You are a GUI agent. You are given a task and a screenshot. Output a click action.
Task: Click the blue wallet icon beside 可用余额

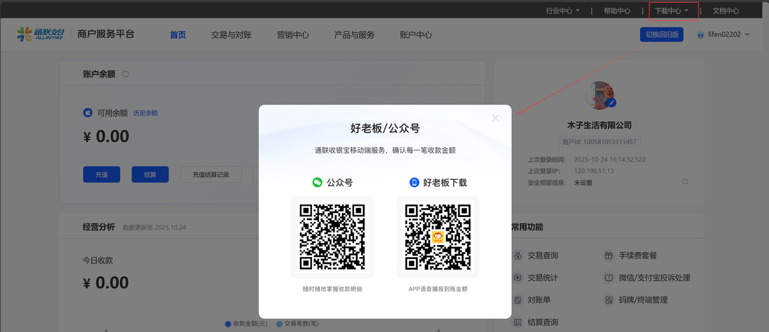click(x=88, y=112)
